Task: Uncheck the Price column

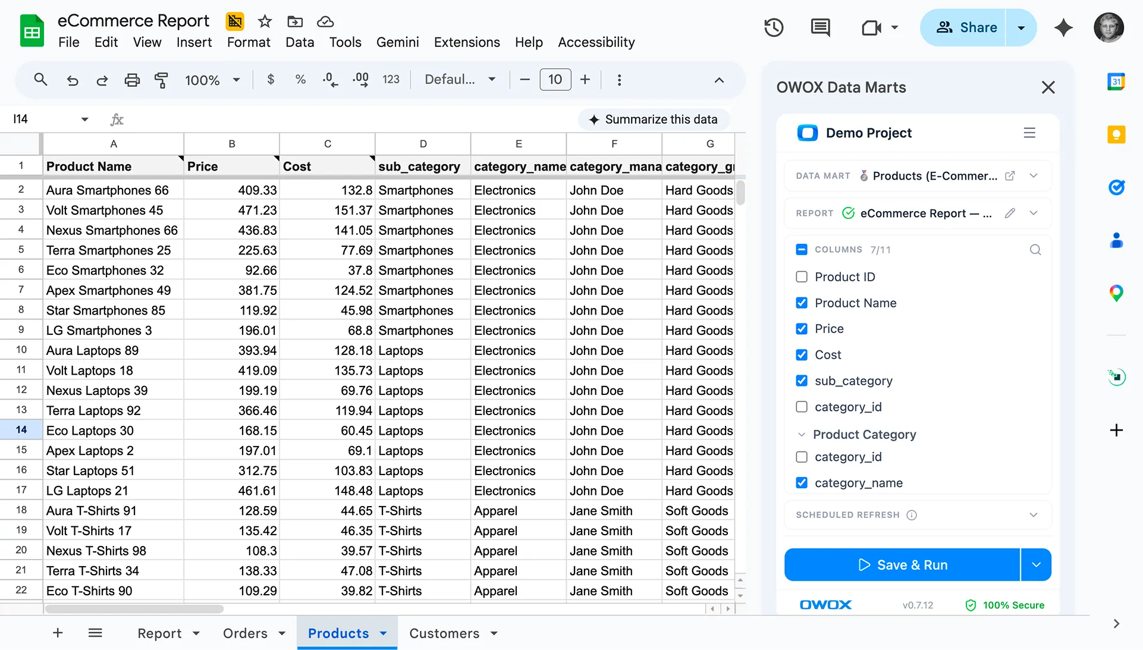Action: coord(802,329)
